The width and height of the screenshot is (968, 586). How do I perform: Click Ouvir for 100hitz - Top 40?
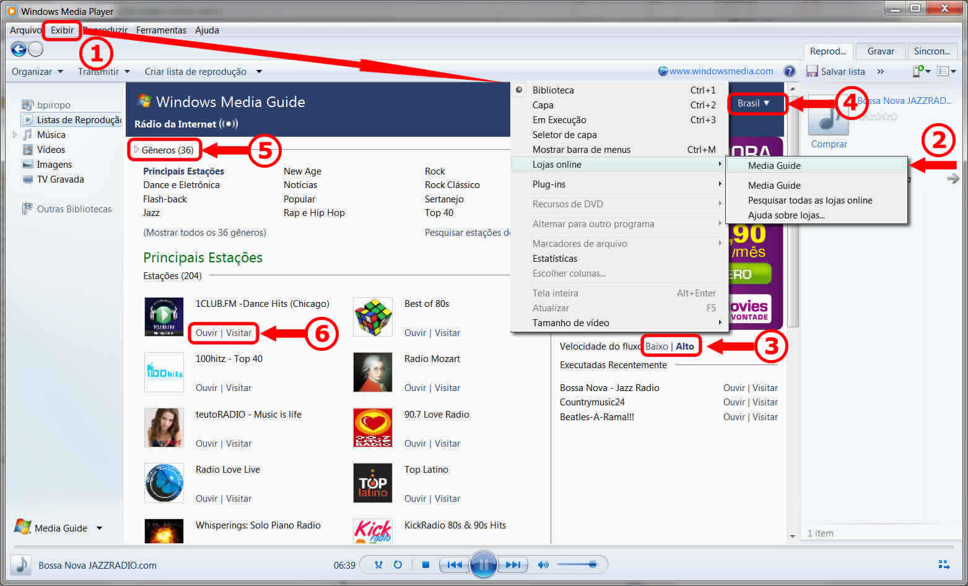206,387
